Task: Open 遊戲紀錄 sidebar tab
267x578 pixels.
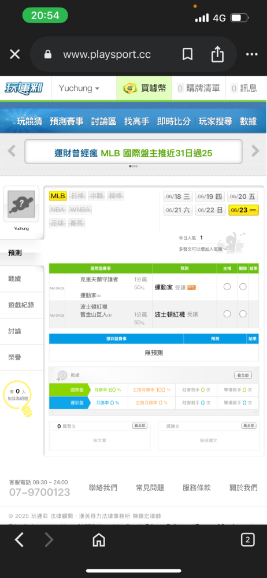Action: coord(21,305)
